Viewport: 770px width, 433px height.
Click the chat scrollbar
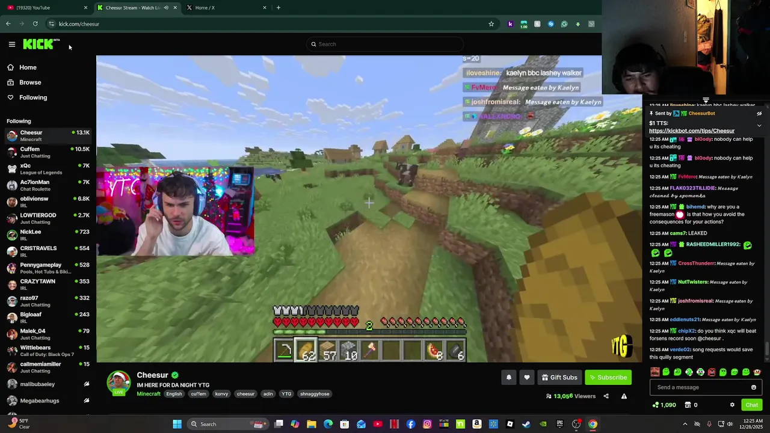pyautogui.click(x=766, y=349)
